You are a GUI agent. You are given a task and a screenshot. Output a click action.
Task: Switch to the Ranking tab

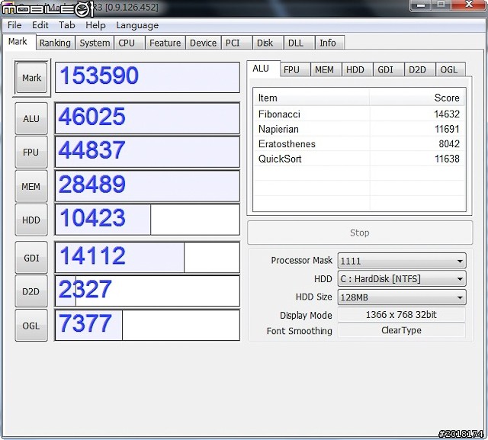55,43
